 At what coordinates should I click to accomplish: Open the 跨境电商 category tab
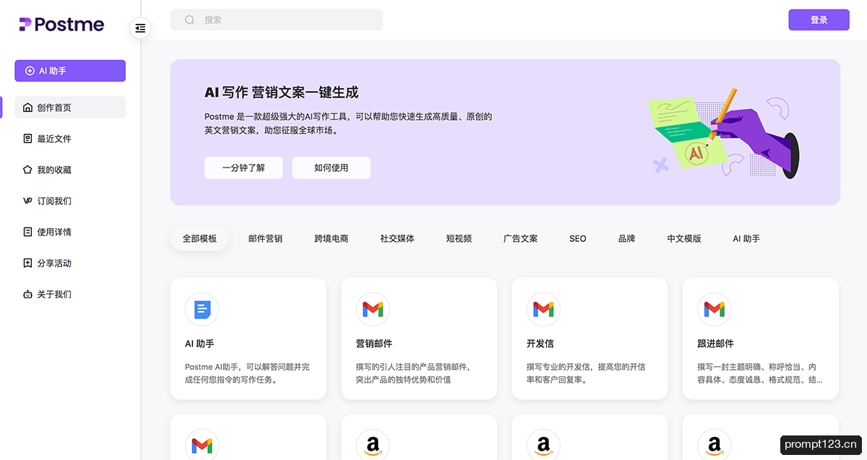pyautogui.click(x=332, y=238)
